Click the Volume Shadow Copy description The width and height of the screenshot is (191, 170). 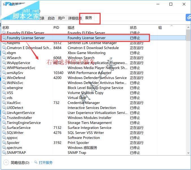tap(86, 93)
